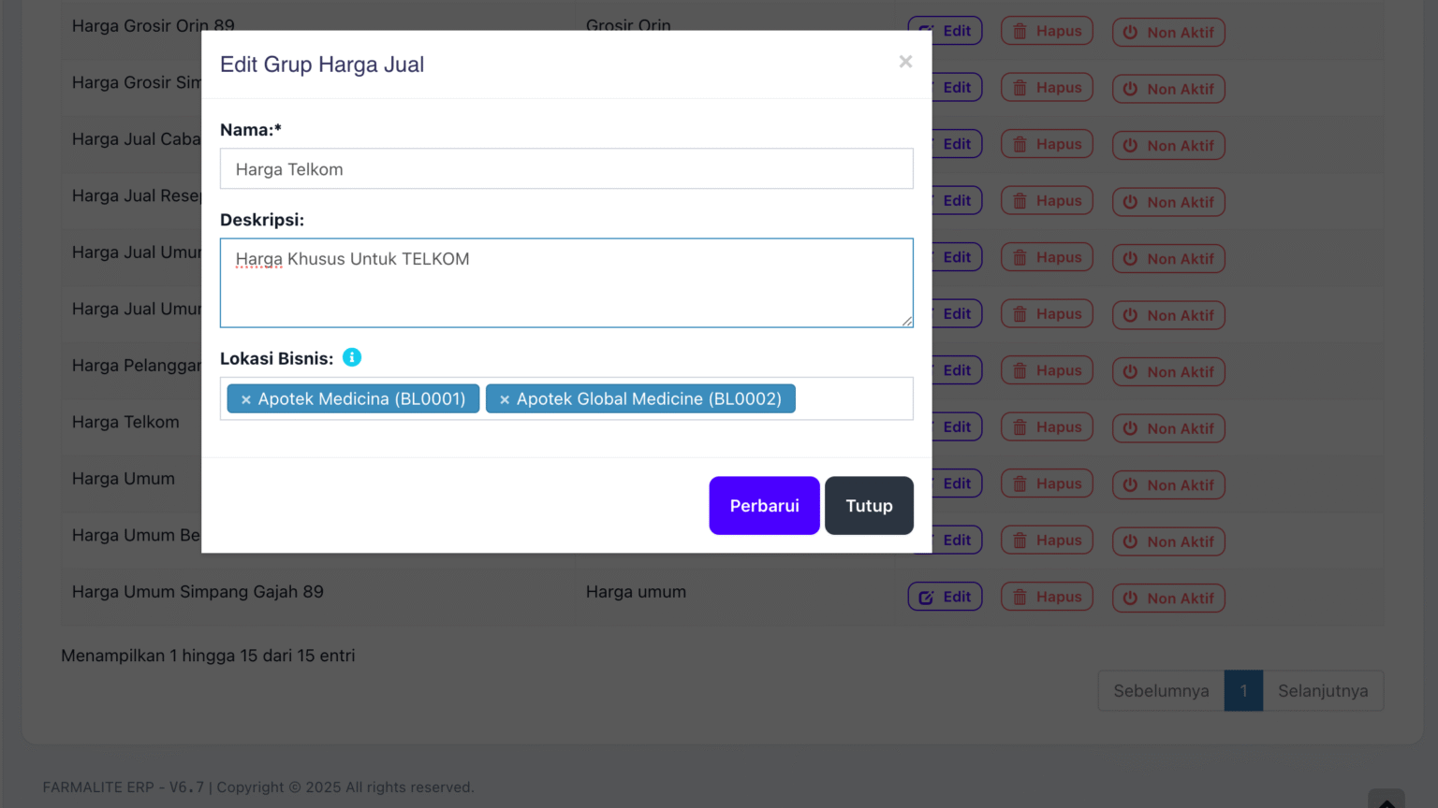Deactivate Harga Umum Simpang Gajah 89 row

[x=1168, y=599]
